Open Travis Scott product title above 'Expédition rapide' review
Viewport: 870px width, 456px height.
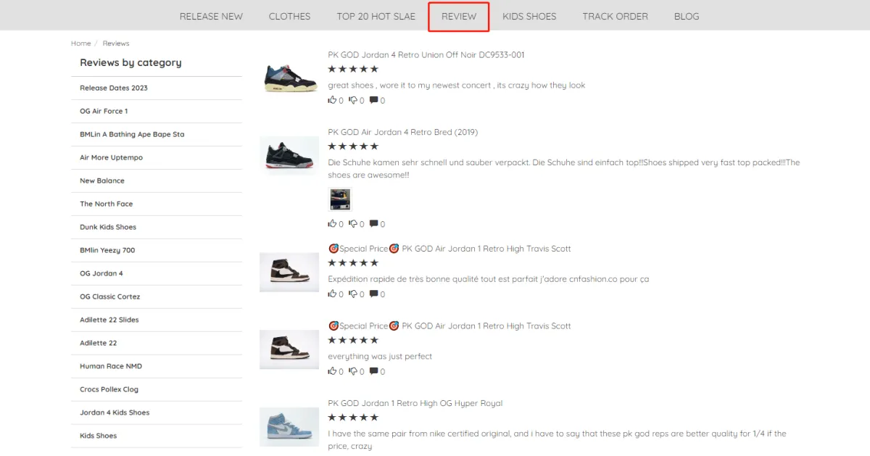tap(449, 249)
